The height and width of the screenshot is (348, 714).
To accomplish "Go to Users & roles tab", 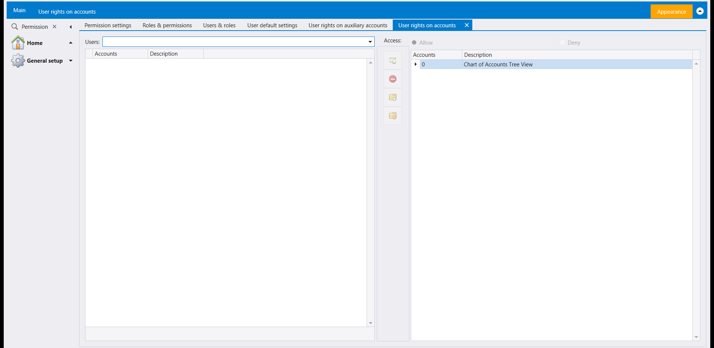I will 219,25.
